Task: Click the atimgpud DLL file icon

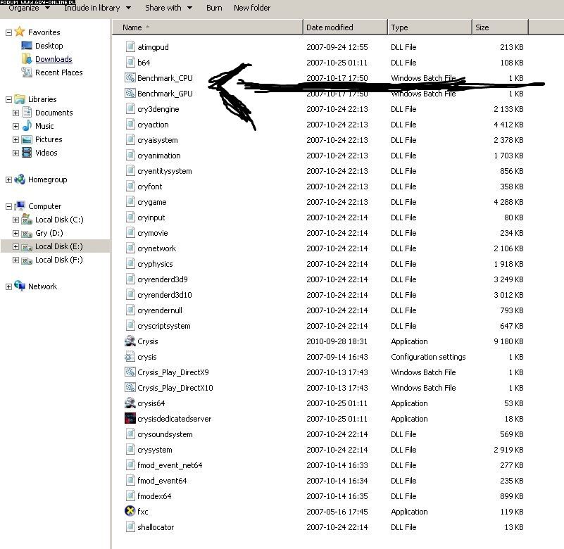Action: [x=130, y=46]
